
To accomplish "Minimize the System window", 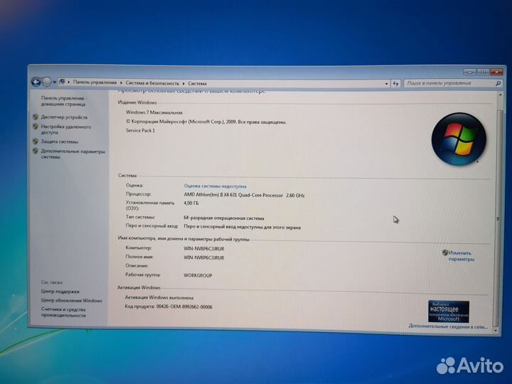I will (469, 72).
